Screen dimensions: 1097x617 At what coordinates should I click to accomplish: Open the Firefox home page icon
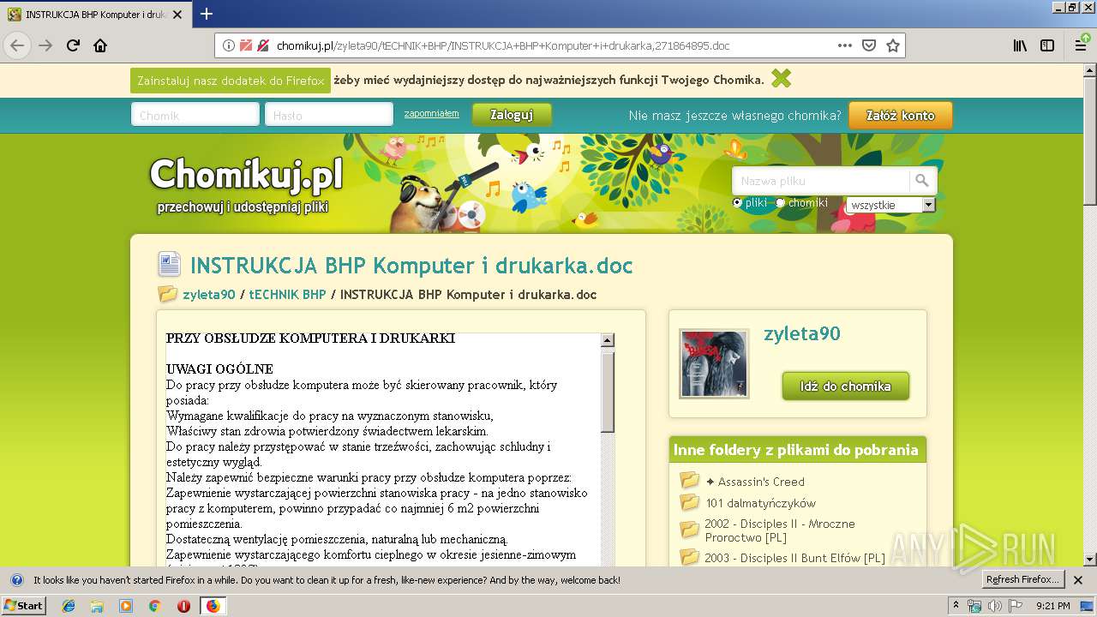point(100,45)
